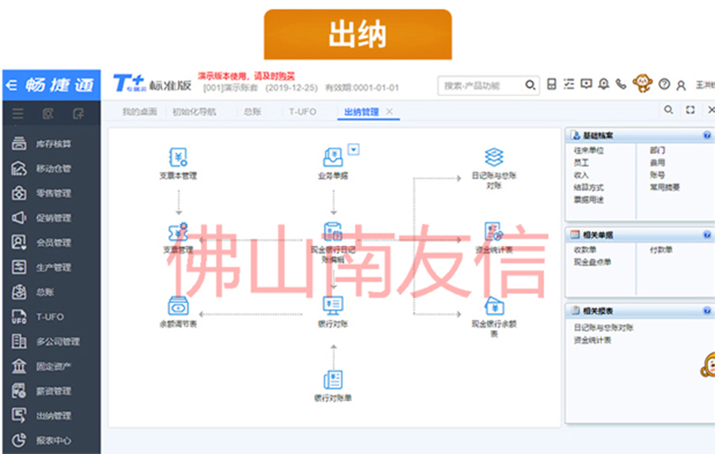Open 现金银行余额表 flow icon
Image resolution: width=715 pixels, height=454 pixels.
pyautogui.click(x=494, y=306)
